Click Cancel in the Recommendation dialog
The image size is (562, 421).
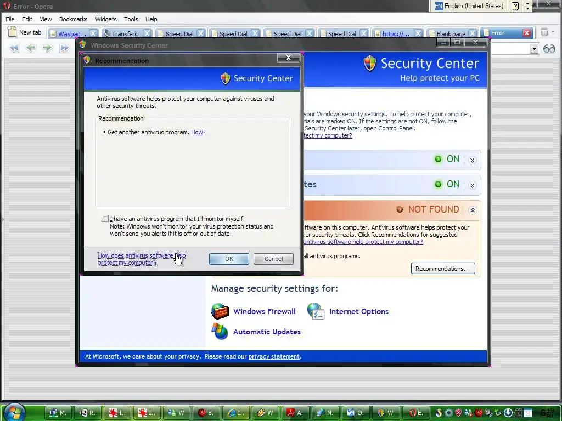click(273, 259)
